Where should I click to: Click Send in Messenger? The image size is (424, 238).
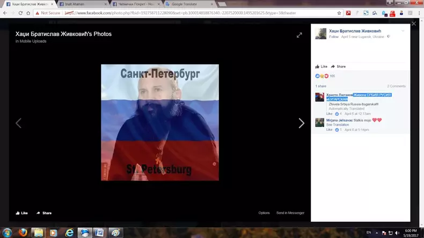click(290, 213)
